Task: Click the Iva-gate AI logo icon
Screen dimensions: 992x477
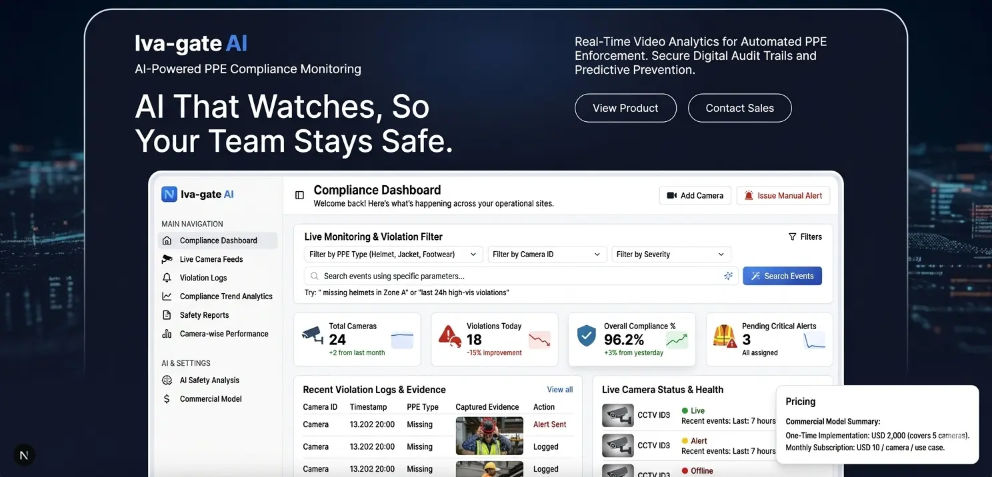Action: click(x=169, y=195)
